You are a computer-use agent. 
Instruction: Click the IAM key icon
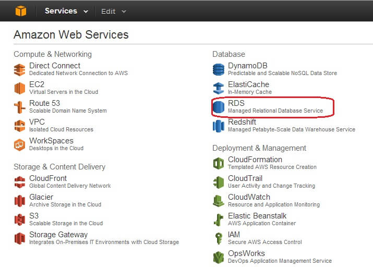click(219, 239)
